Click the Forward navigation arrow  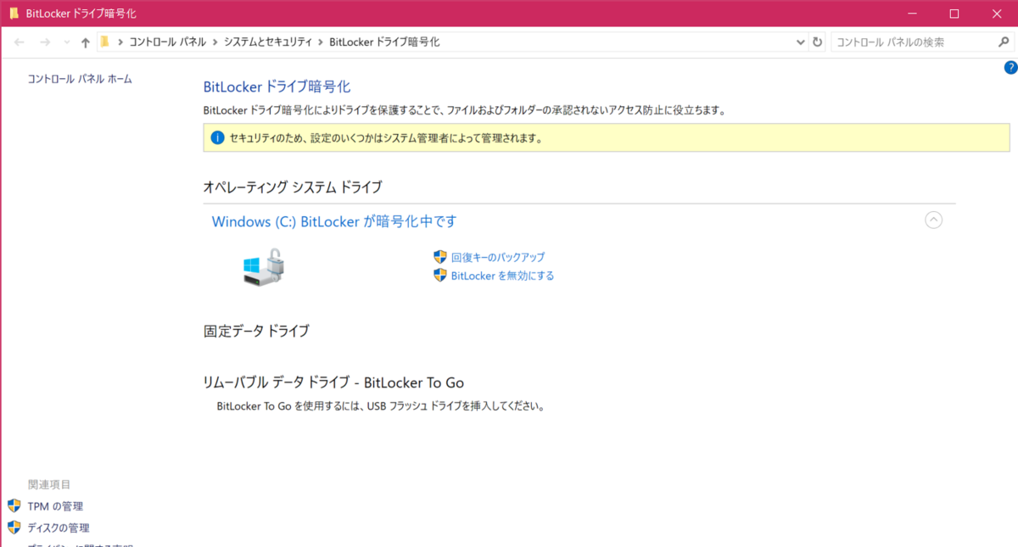click(45, 42)
